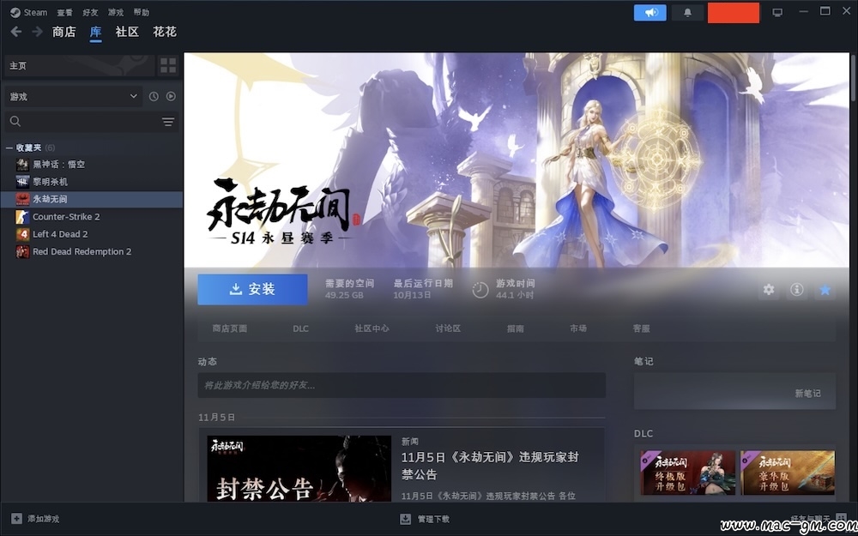The width and height of the screenshot is (858, 536).
Task: Open the 游戏 filter dropdown
Action: point(74,96)
